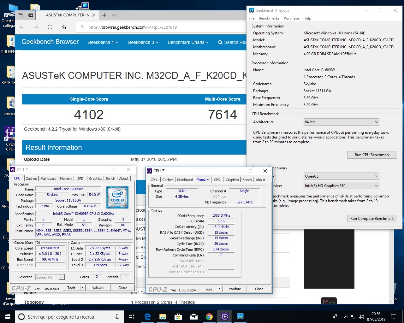Screen dimensions: 404x323
Task: Open the Benchmarks menu in Geekbench
Action: pyautogui.click(x=269, y=18)
